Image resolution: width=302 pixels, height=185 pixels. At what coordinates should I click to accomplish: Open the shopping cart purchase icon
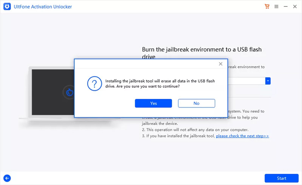267,6
